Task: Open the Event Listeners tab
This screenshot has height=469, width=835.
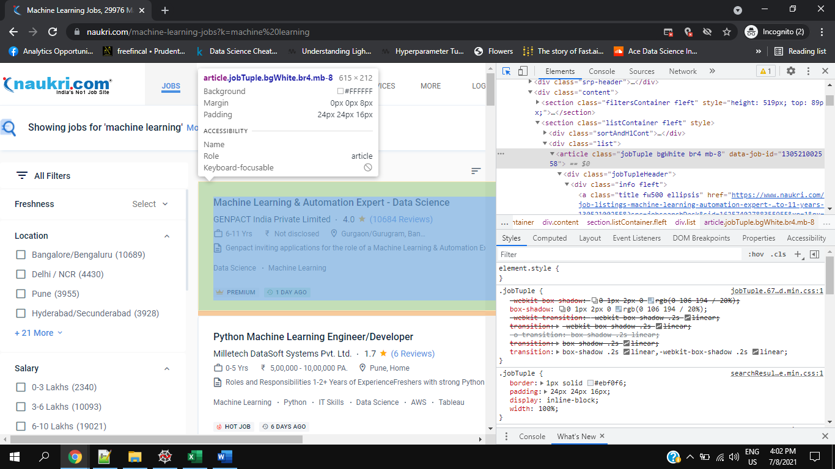Action: [637, 238]
